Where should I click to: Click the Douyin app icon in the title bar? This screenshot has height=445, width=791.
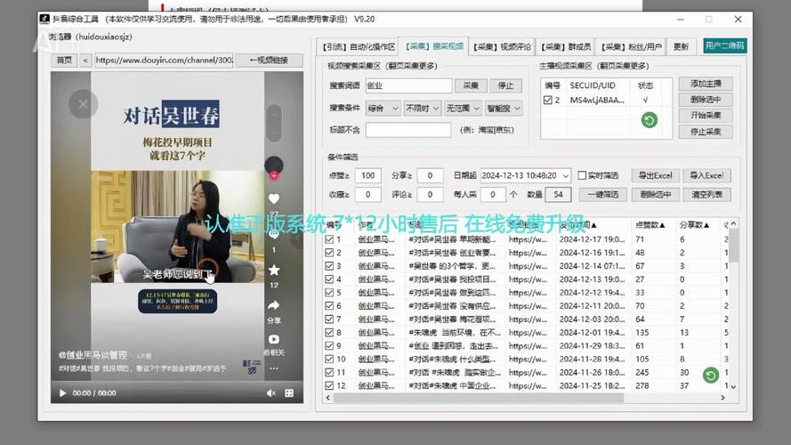point(44,19)
